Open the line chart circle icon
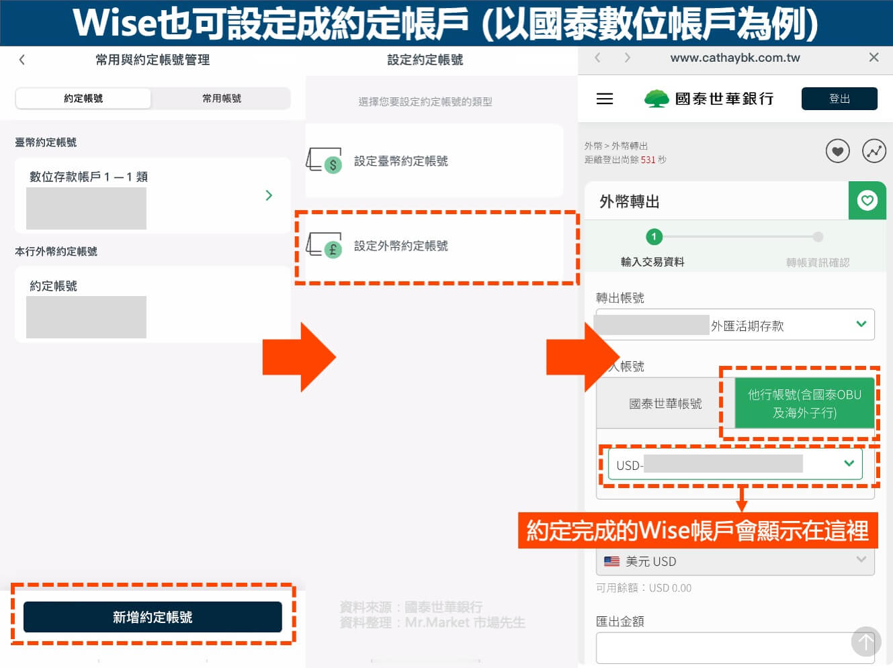 (x=874, y=151)
